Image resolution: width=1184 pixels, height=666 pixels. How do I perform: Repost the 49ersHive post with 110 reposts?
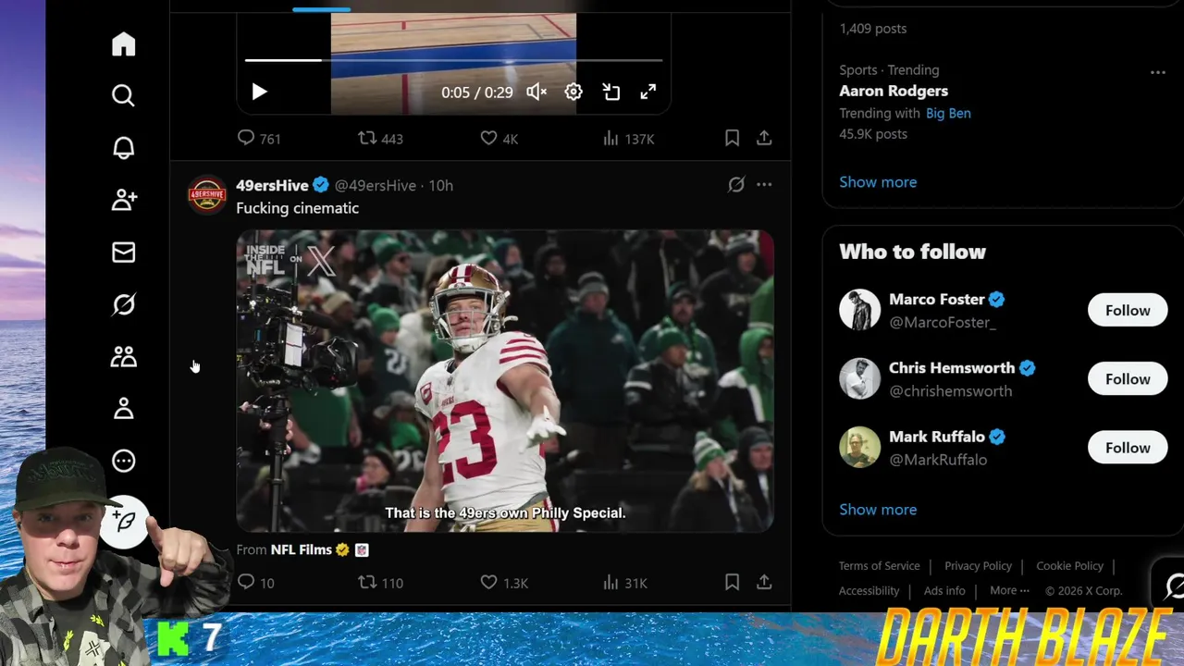point(380,583)
